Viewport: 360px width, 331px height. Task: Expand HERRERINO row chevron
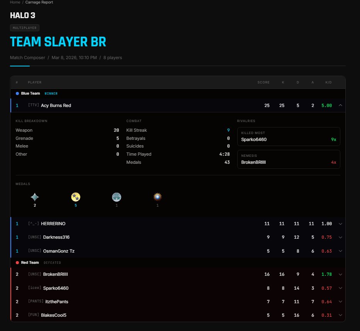click(x=340, y=224)
